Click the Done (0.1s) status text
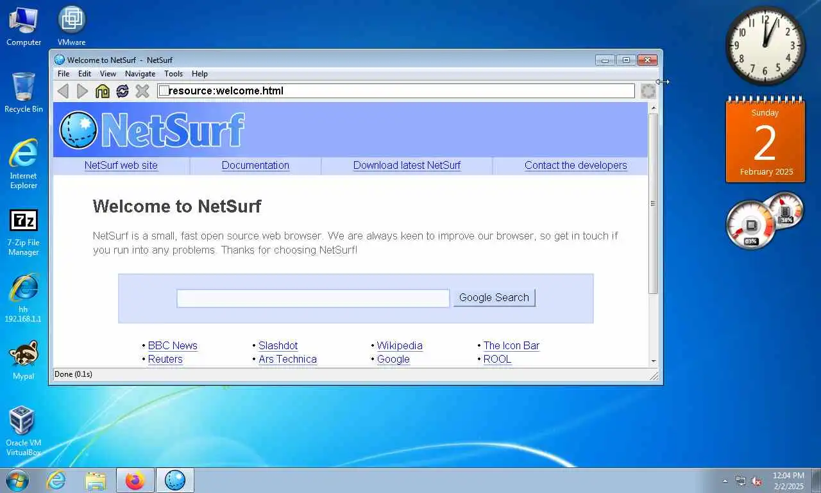 point(73,374)
